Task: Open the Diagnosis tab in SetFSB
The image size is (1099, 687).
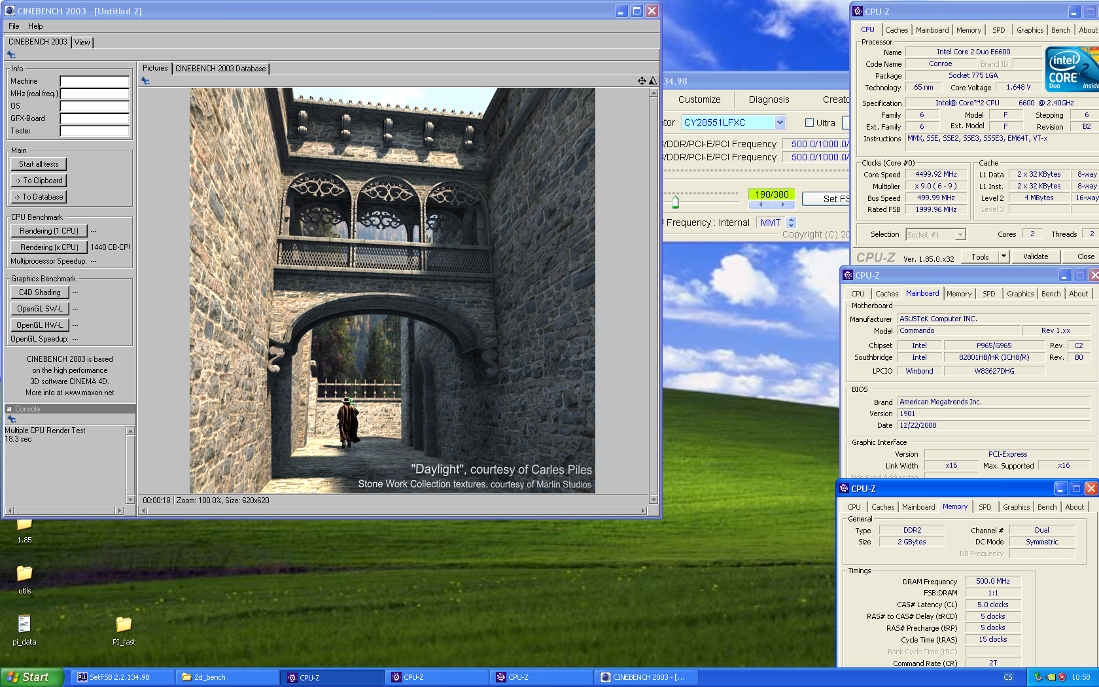Action: (x=769, y=99)
